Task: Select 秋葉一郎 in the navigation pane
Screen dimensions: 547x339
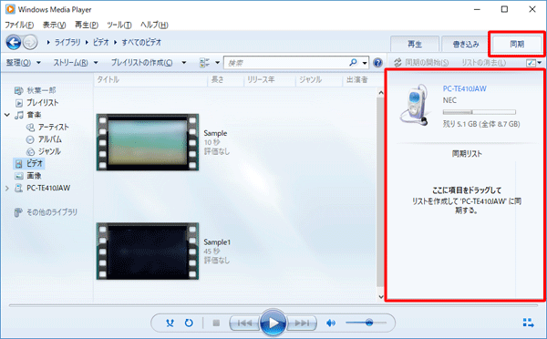Action: tap(41, 90)
